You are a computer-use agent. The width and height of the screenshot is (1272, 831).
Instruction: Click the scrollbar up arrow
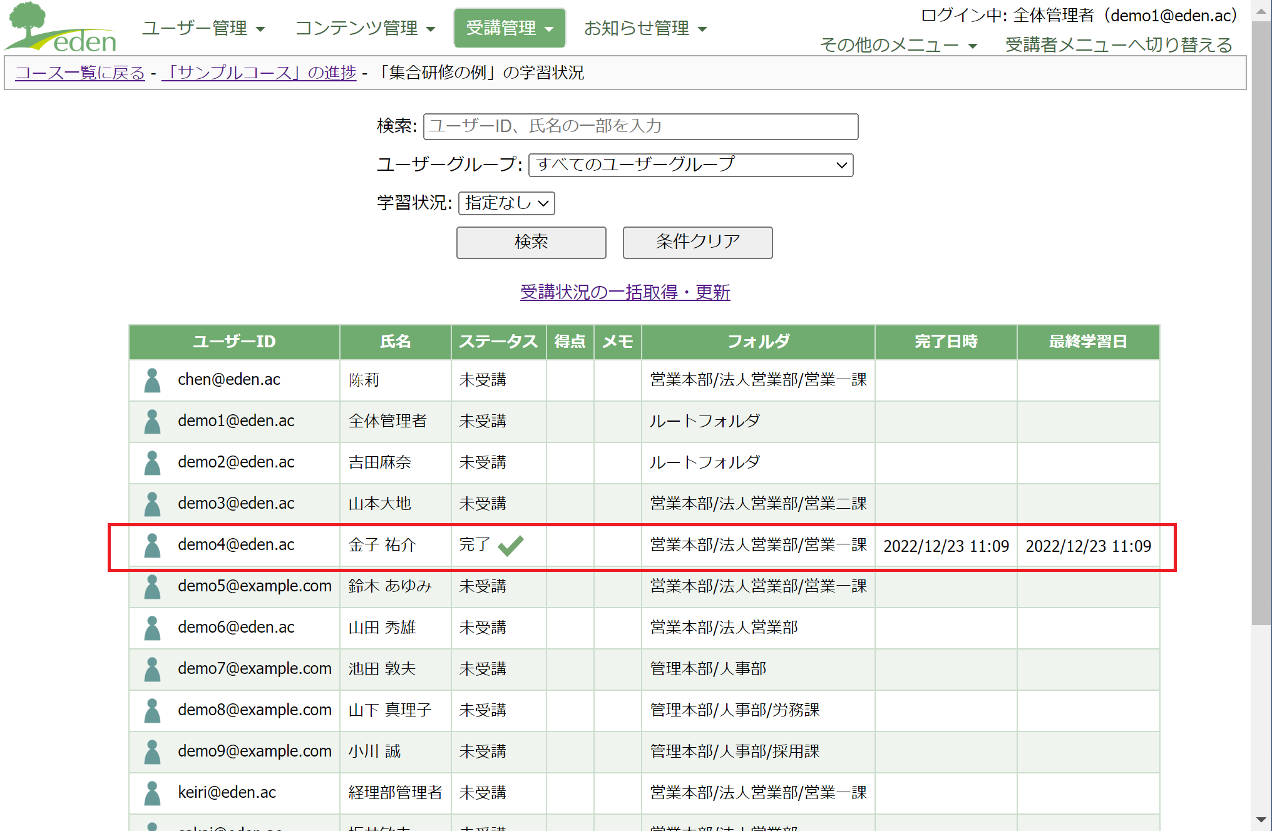point(1261,11)
